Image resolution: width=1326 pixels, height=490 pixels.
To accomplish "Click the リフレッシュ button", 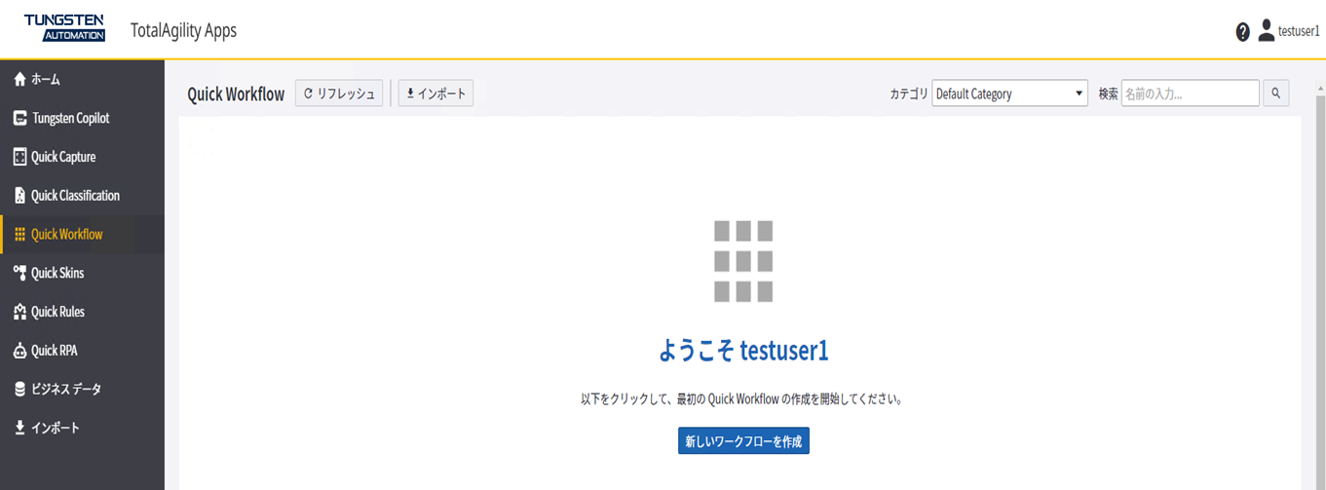I will pos(339,94).
